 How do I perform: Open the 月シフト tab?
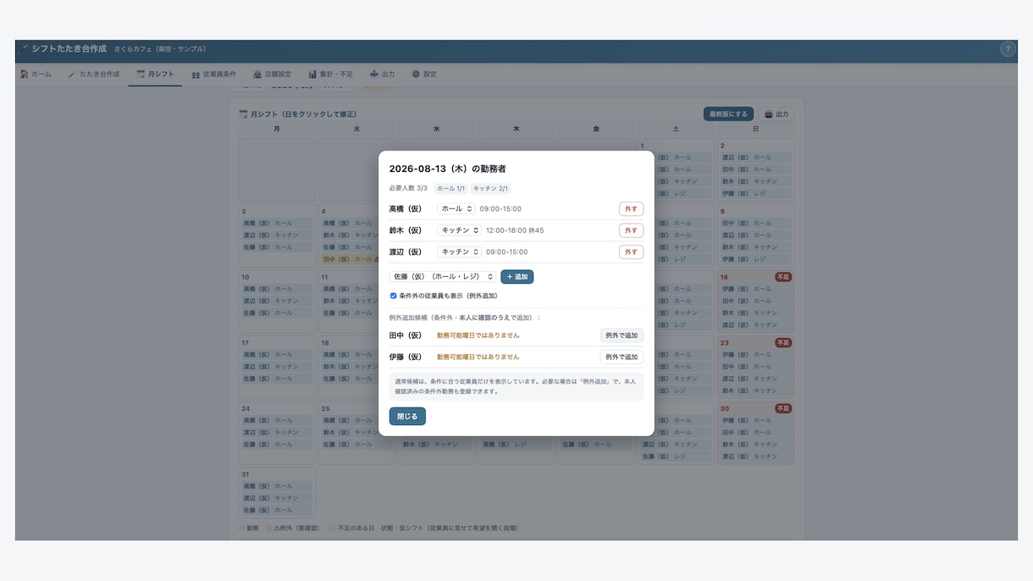pyautogui.click(x=156, y=75)
